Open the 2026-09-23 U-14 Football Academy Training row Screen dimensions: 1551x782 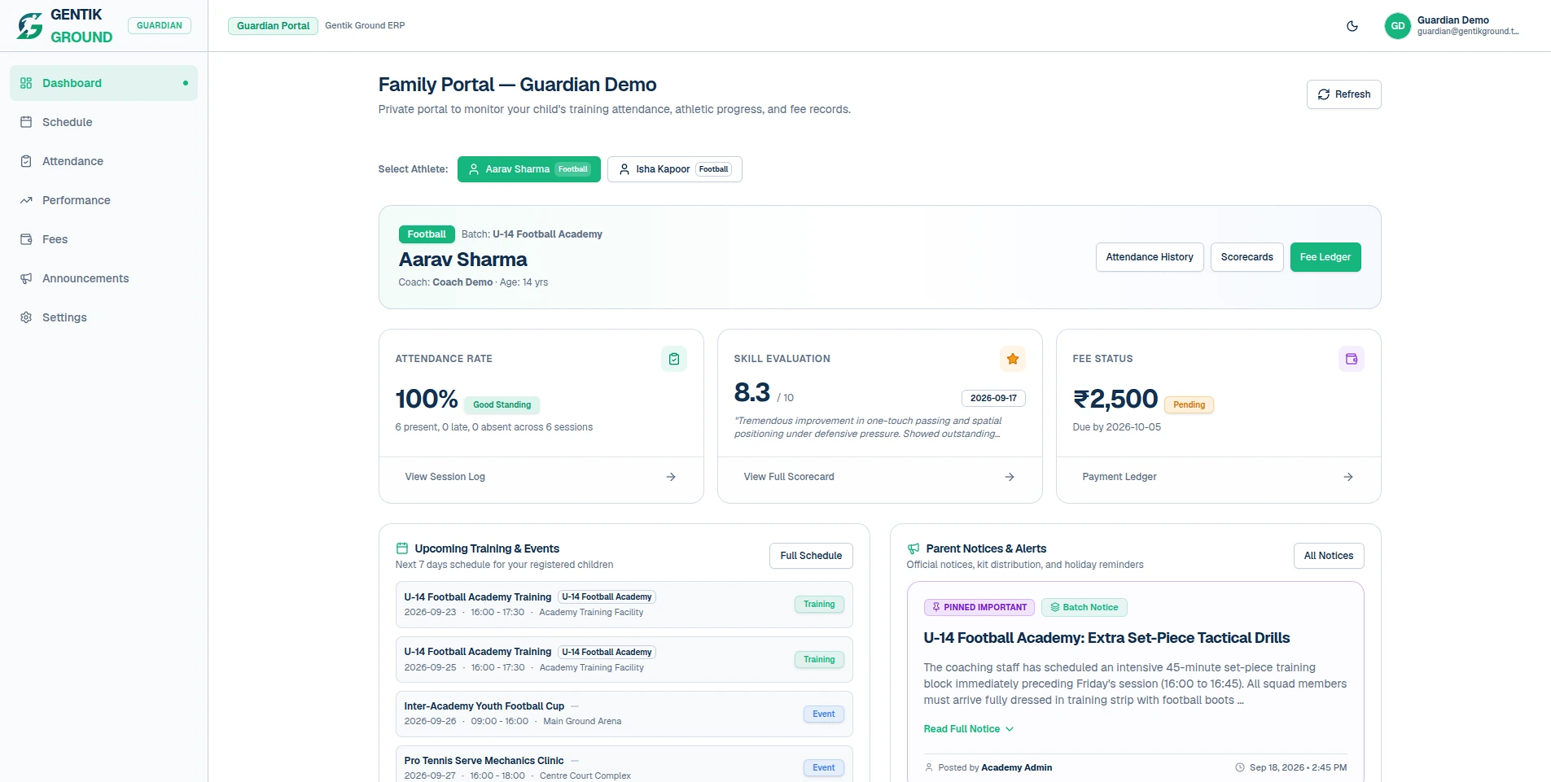click(x=624, y=605)
